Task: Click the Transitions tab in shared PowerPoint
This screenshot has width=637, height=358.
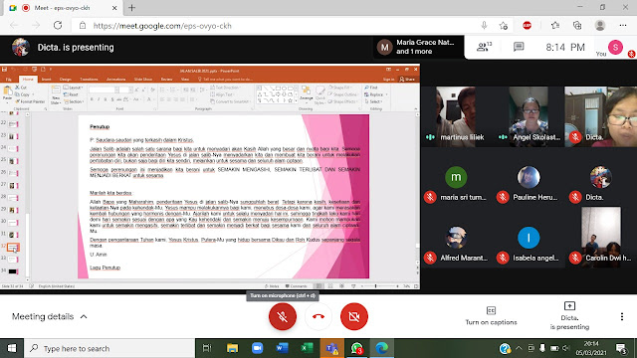Action: point(89,80)
